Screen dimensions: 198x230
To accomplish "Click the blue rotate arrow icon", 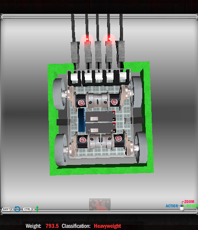I will point(17,209).
